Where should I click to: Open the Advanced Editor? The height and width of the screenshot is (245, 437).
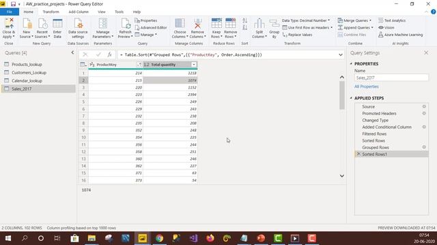[151, 27]
